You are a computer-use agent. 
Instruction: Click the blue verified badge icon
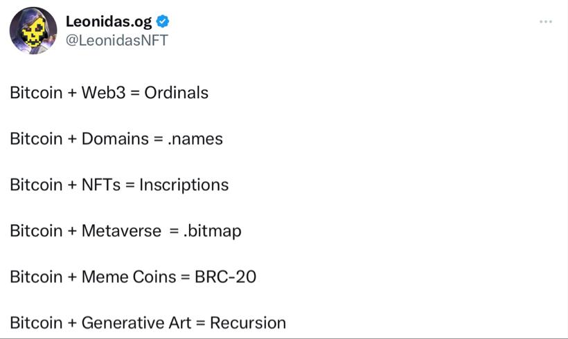tap(163, 21)
